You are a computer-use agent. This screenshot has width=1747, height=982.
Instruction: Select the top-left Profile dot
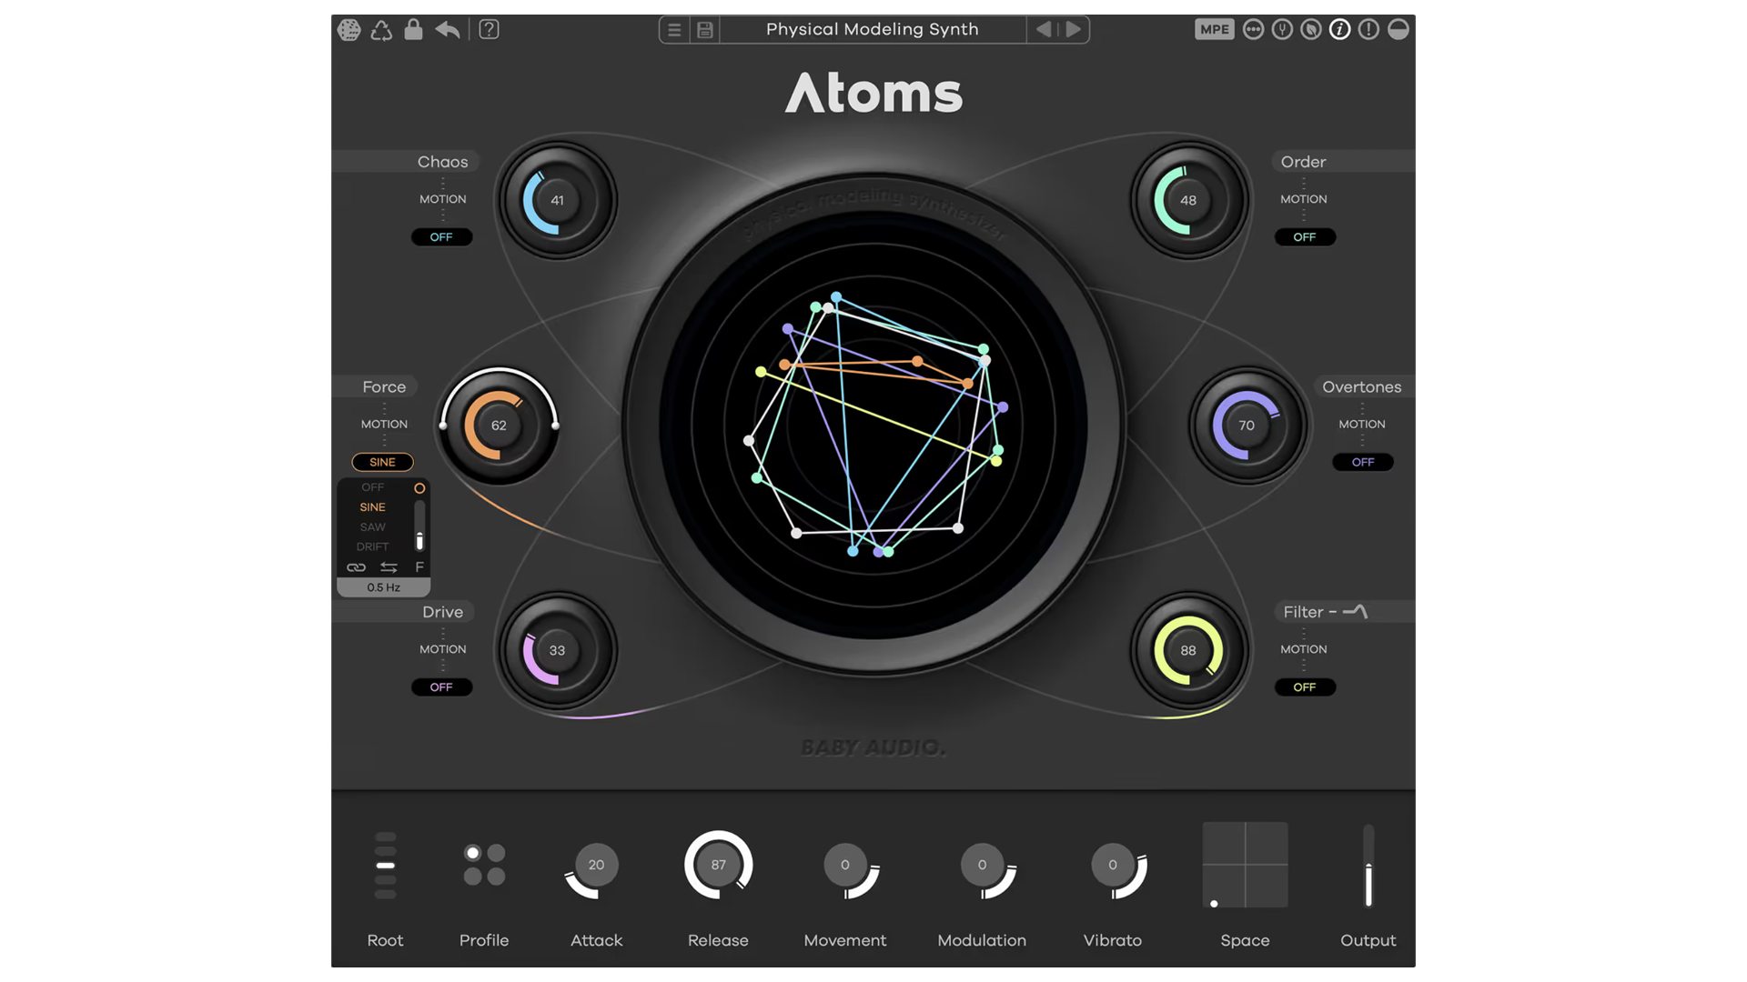[472, 853]
